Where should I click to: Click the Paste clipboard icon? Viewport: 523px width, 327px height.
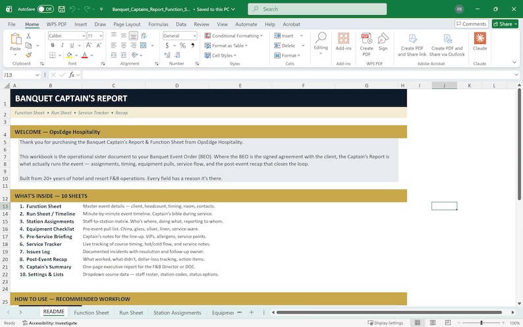tap(16, 39)
